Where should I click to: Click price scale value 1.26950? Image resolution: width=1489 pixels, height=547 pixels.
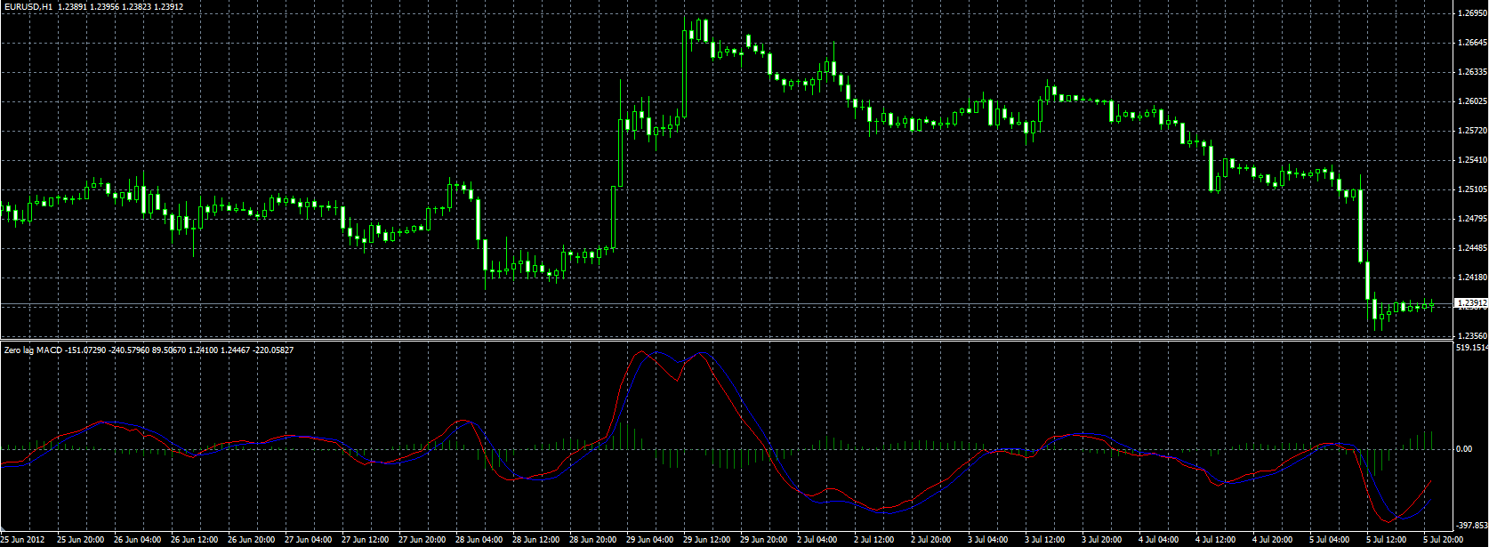(x=1471, y=13)
